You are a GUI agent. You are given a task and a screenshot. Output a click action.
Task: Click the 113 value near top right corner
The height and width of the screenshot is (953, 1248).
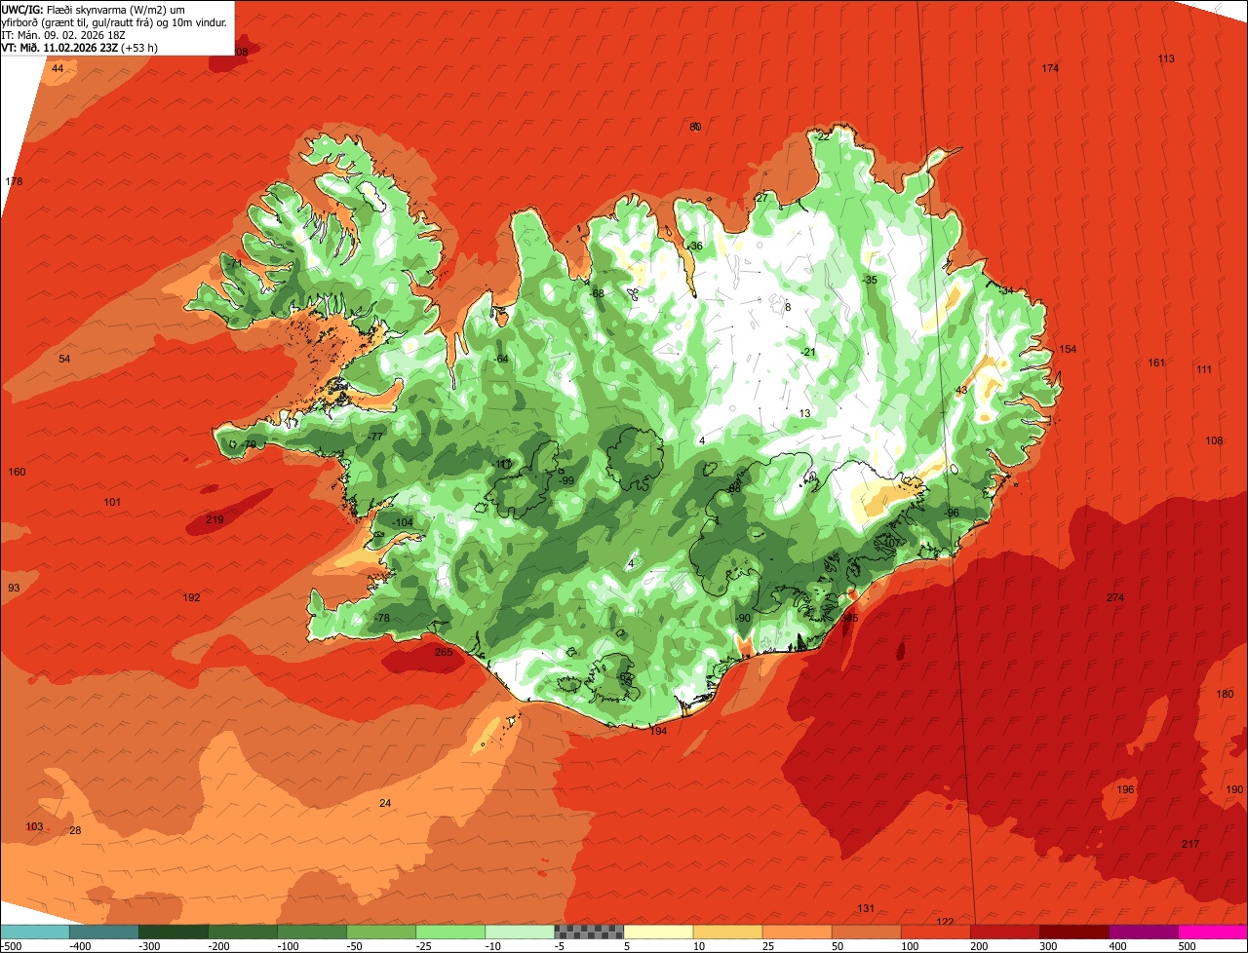pos(1166,58)
